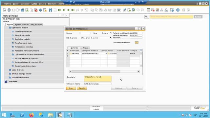Jump to first data record
This screenshot has width=210, height=118.
59,10
